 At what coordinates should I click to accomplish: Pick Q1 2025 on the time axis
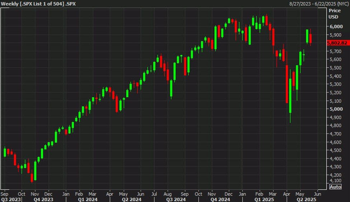pos(262,199)
